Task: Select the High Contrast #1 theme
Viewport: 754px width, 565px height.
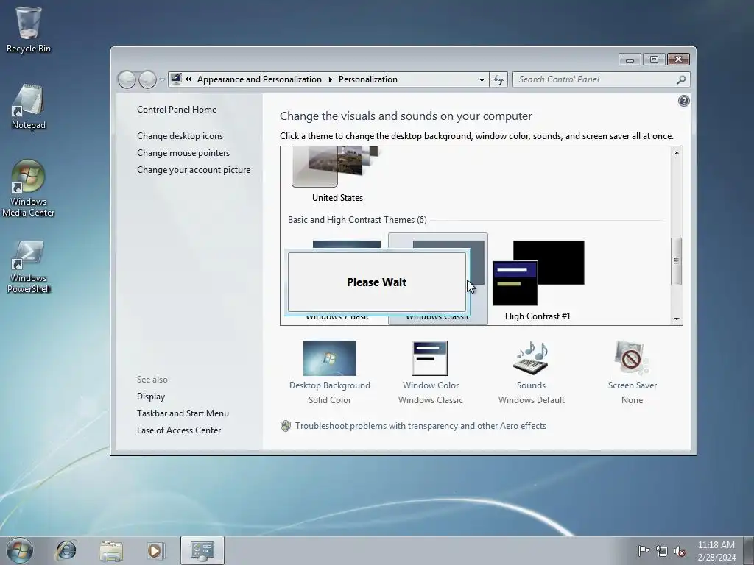Action: pos(538,280)
